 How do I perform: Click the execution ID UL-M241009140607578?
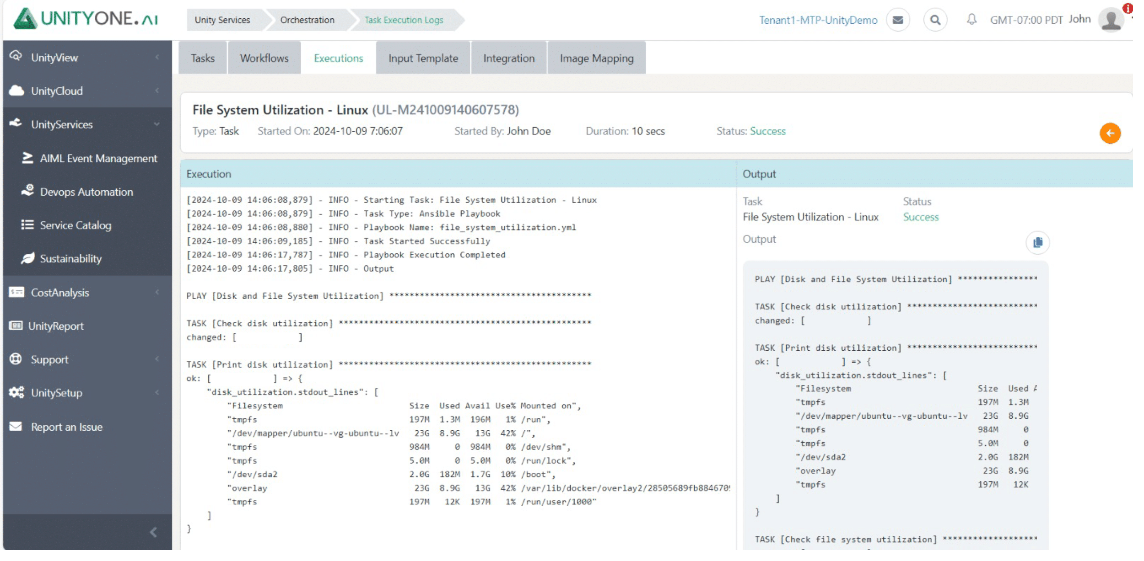click(x=446, y=110)
